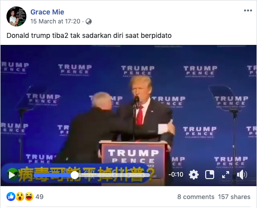Open Grace Mie profile name link

coord(47,12)
